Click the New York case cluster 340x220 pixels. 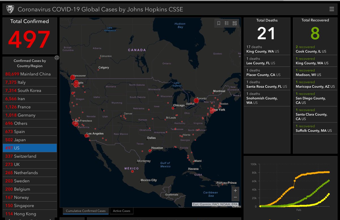pos(212,111)
